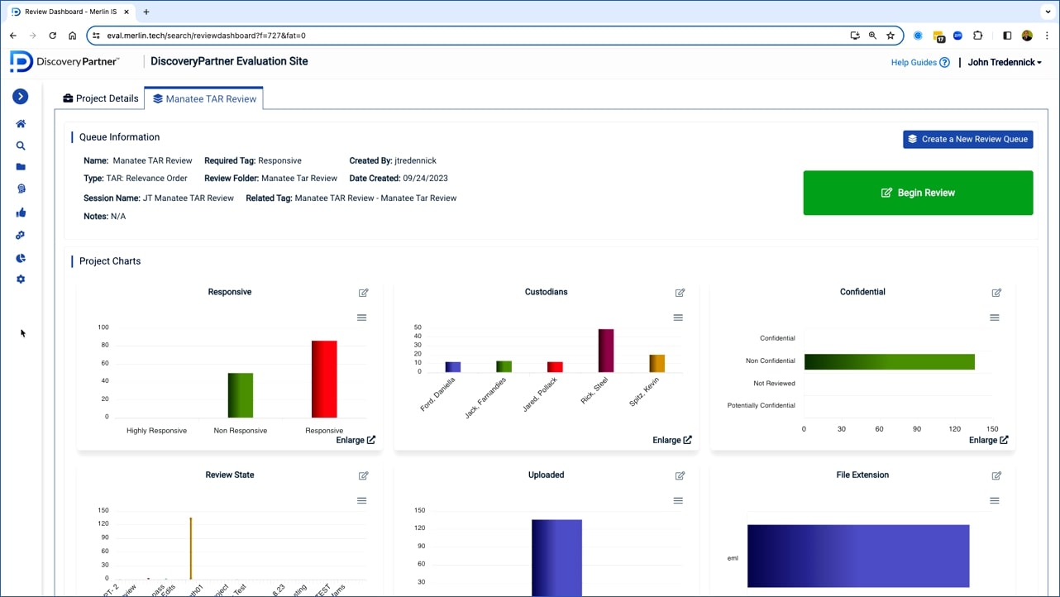Open the Home icon in sidebar
The height and width of the screenshot is (597, 1060).
pyautogui.click(x=21, y=124)
